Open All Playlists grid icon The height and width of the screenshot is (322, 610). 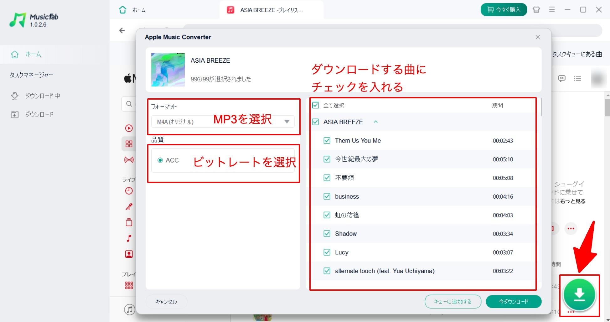click(x=129, y=285)
